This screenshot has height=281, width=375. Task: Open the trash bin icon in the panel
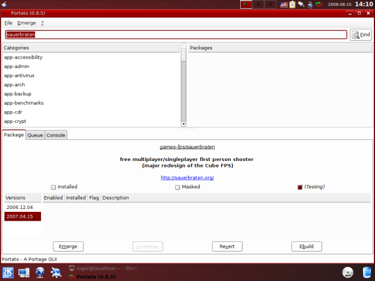tap(367, 273)
